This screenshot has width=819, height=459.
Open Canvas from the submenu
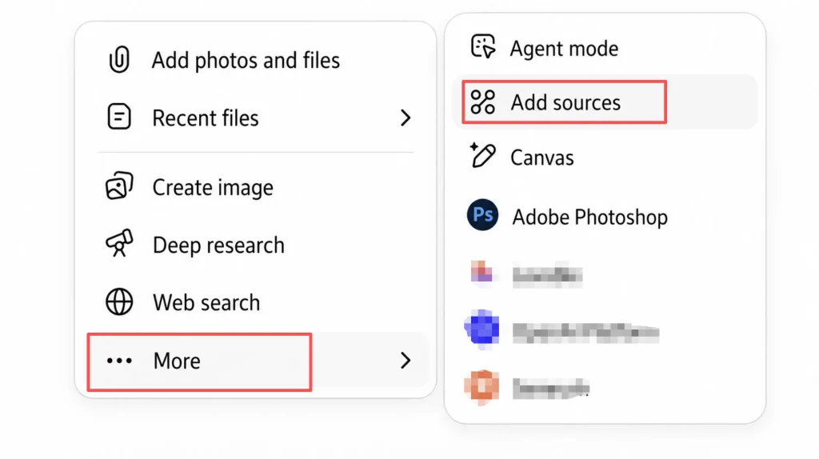(542, 158)
